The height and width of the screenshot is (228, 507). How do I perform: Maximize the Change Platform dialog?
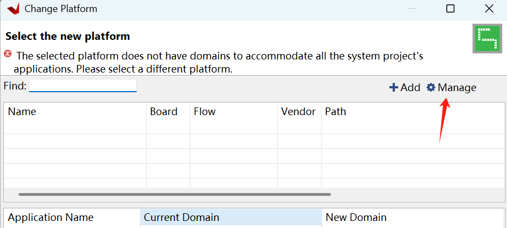point(451,8)
